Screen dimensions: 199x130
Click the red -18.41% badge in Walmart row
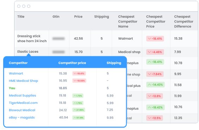(x=155, y=39)
